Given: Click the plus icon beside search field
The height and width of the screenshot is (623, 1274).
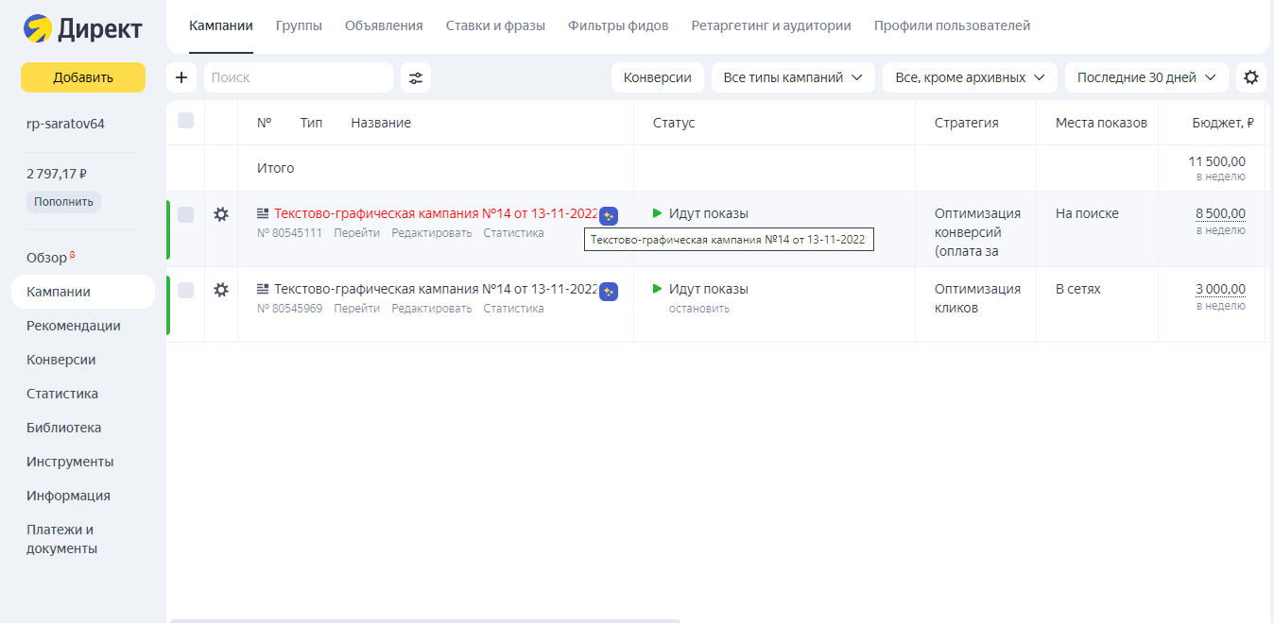Looking at the screenshot, I should click(x=181, y=77).
